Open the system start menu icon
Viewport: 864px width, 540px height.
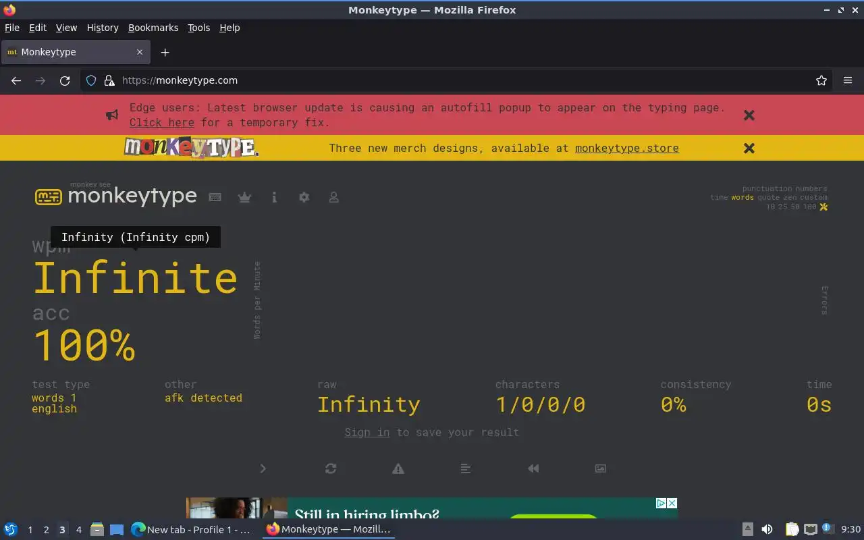(10, 530)
